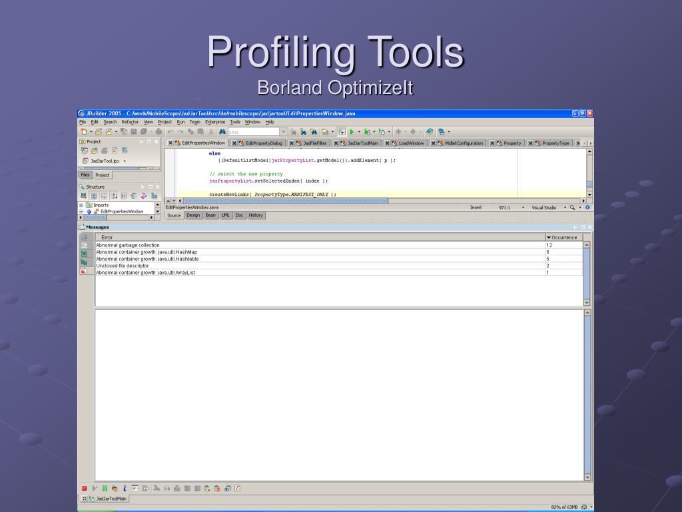Open the memory status dropdown arrow
Image resolution: width=682 pixels, height=512 pixels.
(591, 507)
